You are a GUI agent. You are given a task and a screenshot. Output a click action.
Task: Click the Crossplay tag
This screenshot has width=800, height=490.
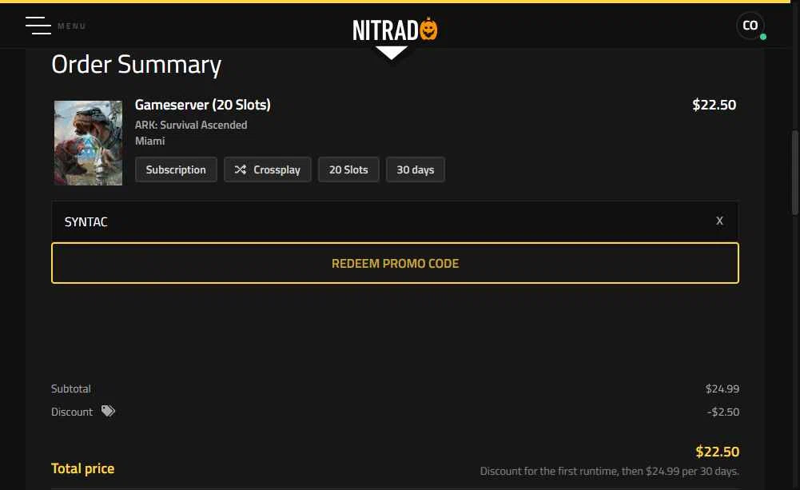[x=268, y=169]
